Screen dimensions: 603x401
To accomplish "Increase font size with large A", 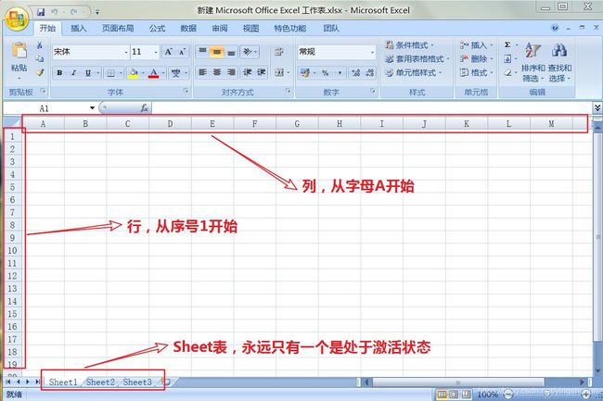I will tap(168, 52).
